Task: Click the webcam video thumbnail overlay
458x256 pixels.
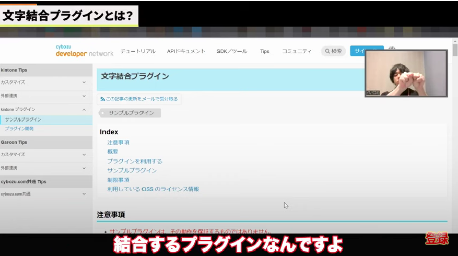Action: point(406,73)
